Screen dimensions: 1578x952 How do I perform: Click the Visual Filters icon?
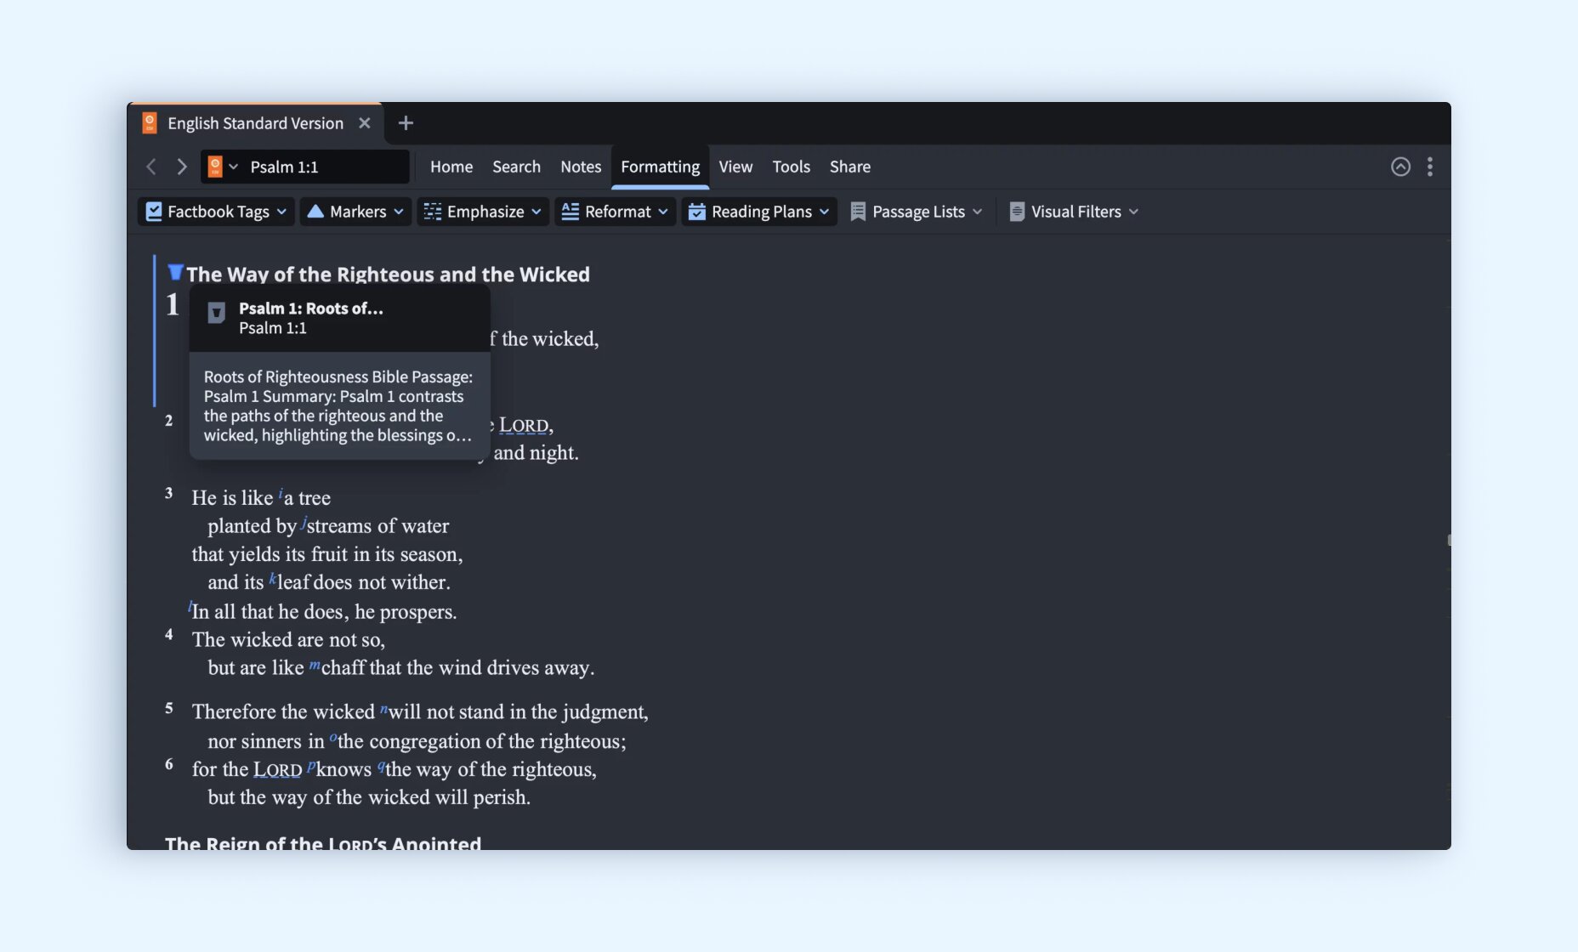click(1017, 212)
